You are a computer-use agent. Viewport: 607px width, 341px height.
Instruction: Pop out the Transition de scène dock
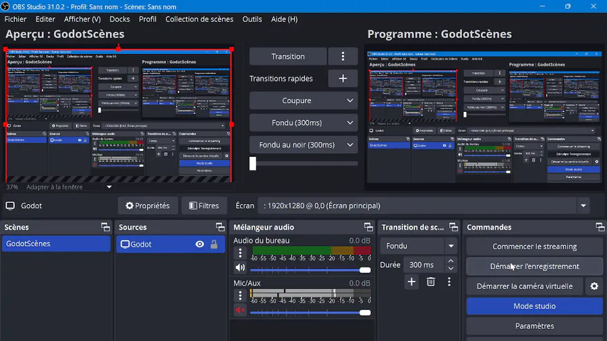(453, 227)
